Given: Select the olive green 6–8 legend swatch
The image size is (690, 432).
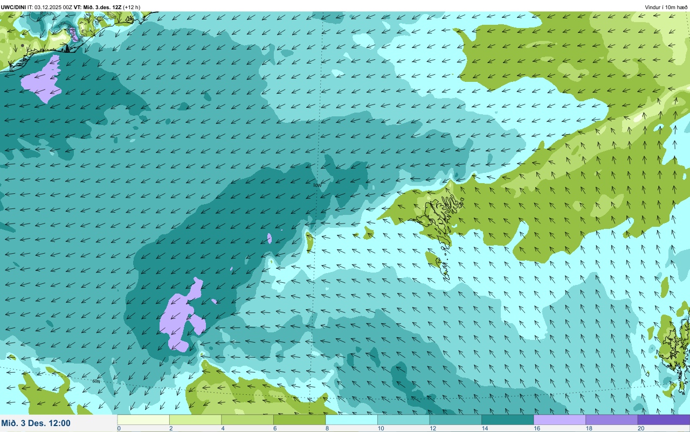Looking at the screenshot, I should coord(299,420).
